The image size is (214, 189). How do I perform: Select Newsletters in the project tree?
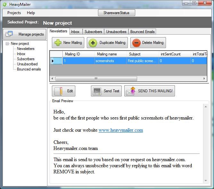point(26,49)
